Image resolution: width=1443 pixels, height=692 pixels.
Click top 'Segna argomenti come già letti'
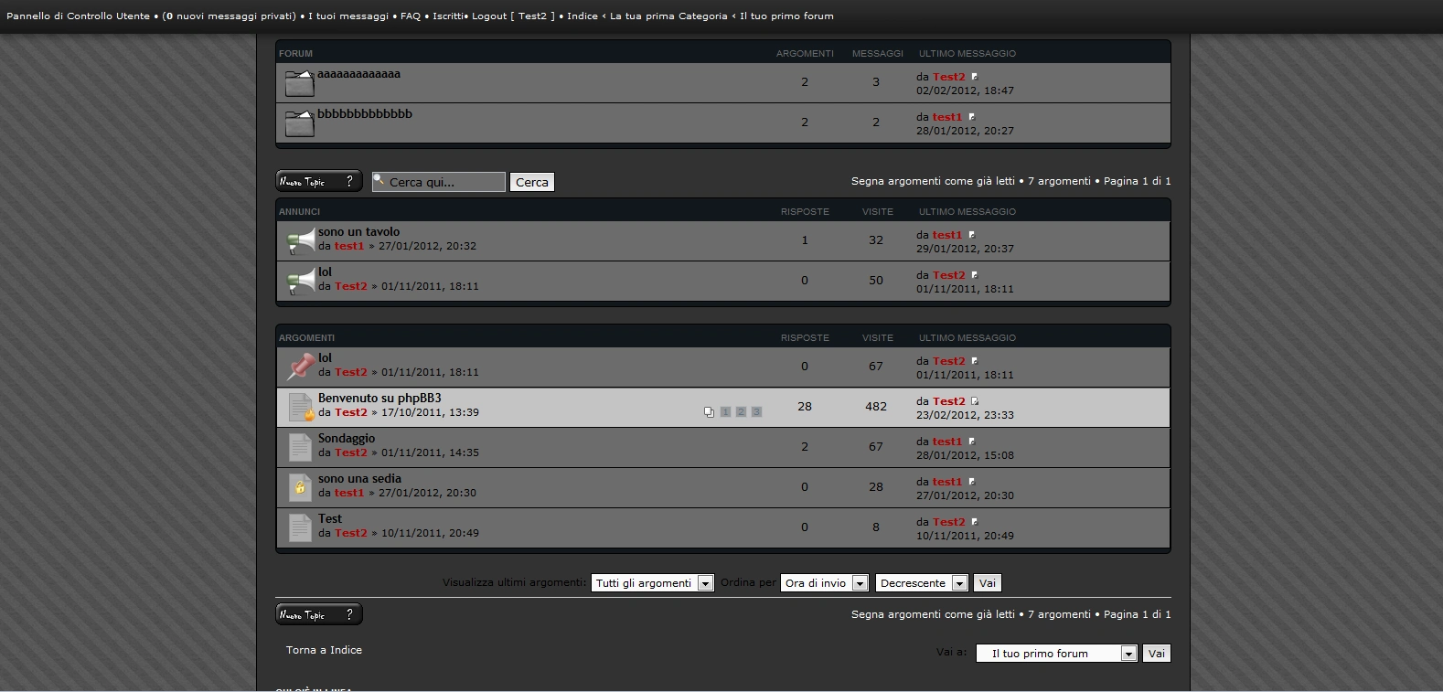click(933, 181)
